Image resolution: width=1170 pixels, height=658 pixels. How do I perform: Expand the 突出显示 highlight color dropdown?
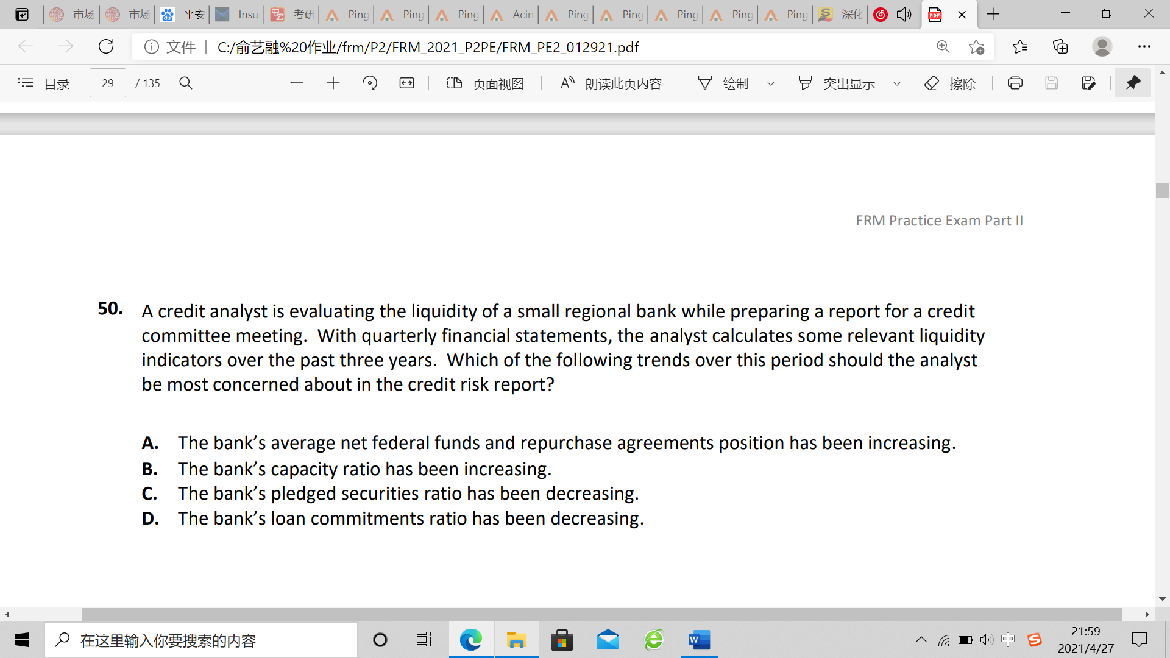pos(897,84)
